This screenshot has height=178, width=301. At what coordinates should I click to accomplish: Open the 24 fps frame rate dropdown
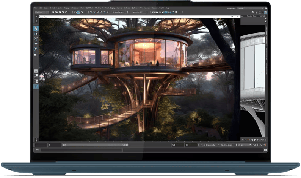[245, 145]
